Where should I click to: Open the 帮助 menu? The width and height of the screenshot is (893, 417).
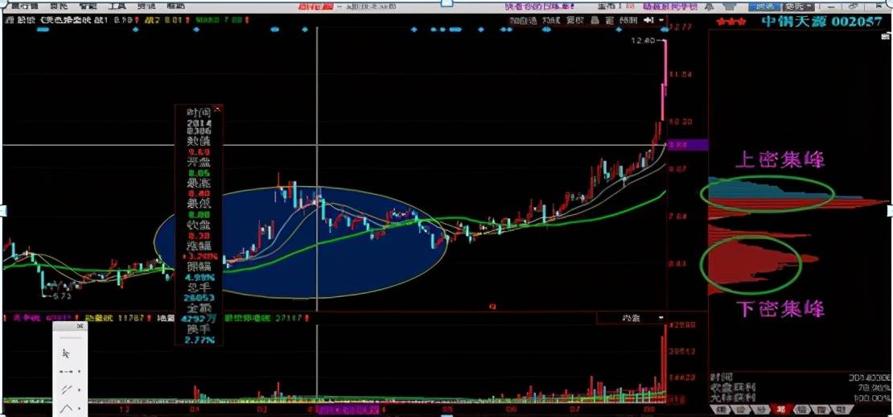tap(176, 6)
